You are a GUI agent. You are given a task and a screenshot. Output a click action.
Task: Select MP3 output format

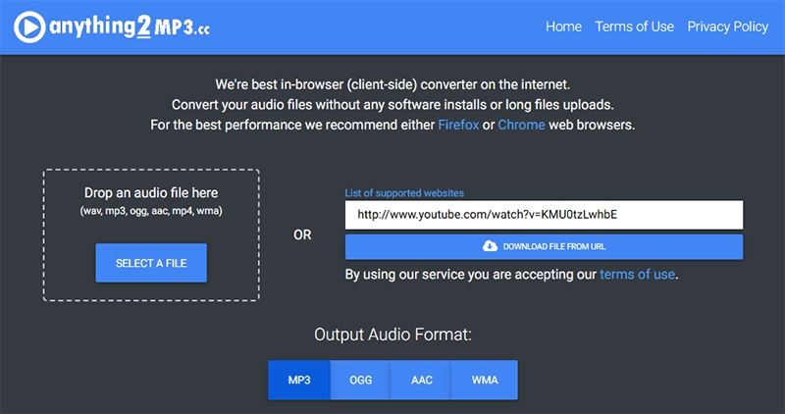tap(299, 380)
